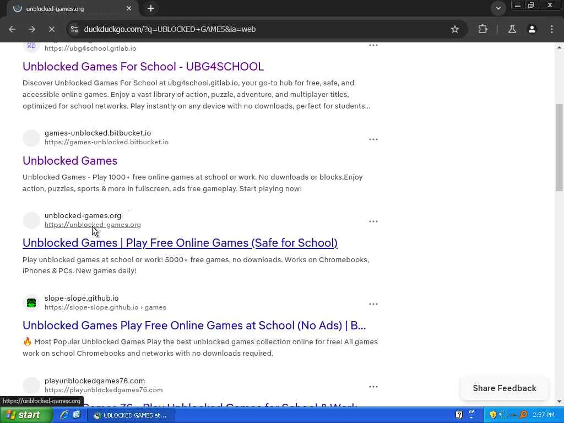The width and height of the screenshot is (564, 423).
Task: Click the security shield tray icon
Action: pos(493,415)
